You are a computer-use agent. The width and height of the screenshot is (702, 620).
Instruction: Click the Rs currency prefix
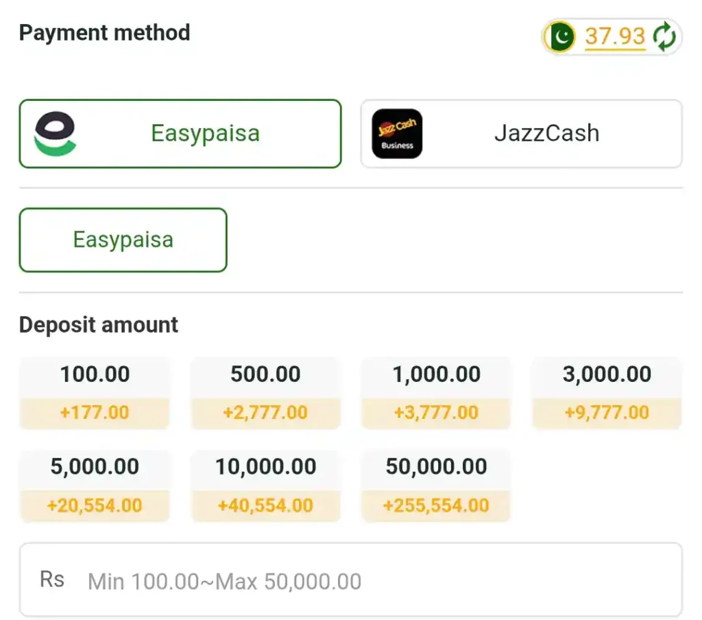(52, 580)
